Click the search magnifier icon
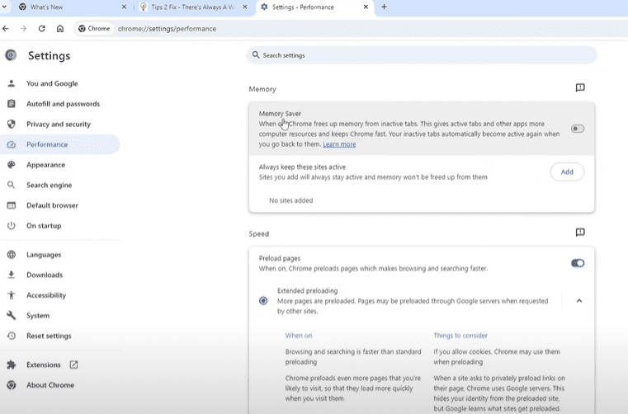Image resolution: width=628 pixels, height=414 pixels. coord(256,55)
